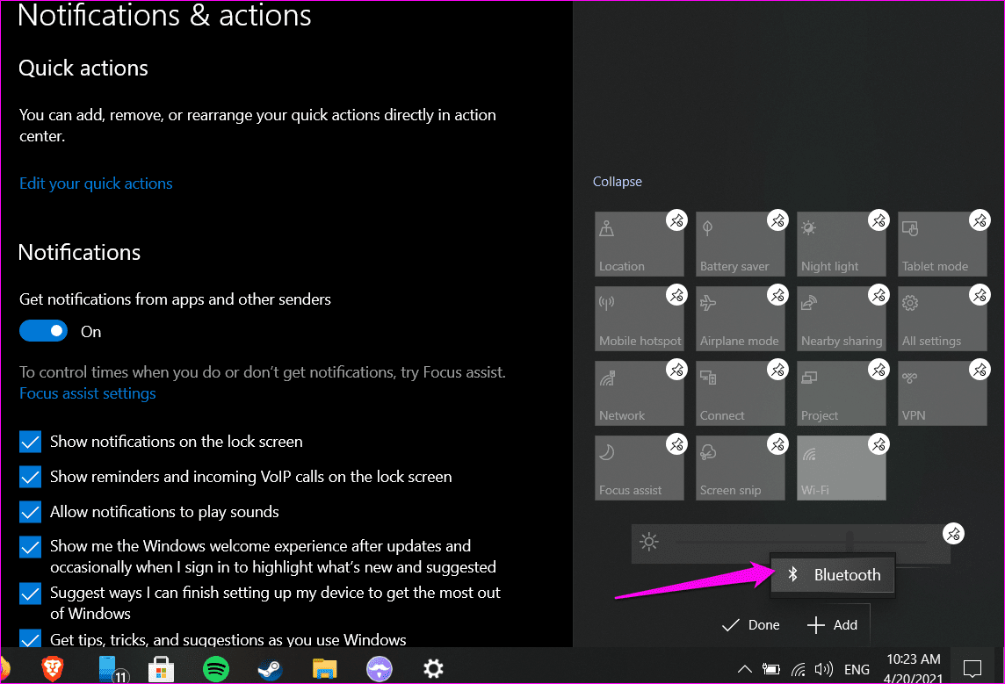1005x684 pixels.
Task: Unpin the Connect quick action
Action: [x=777, y=370]
